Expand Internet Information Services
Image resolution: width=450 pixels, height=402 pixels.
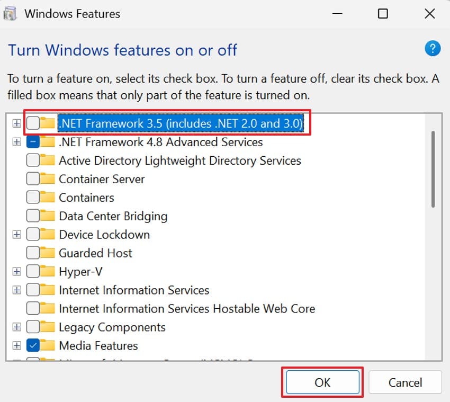click(x=16, y=290)
